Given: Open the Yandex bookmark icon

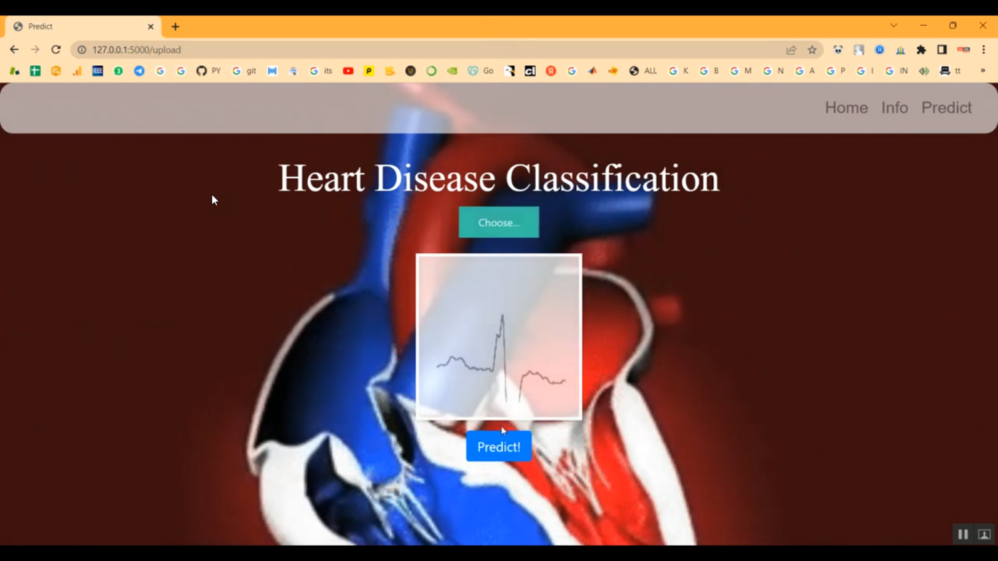Looking at the screenshot, I should click(551, 70).
